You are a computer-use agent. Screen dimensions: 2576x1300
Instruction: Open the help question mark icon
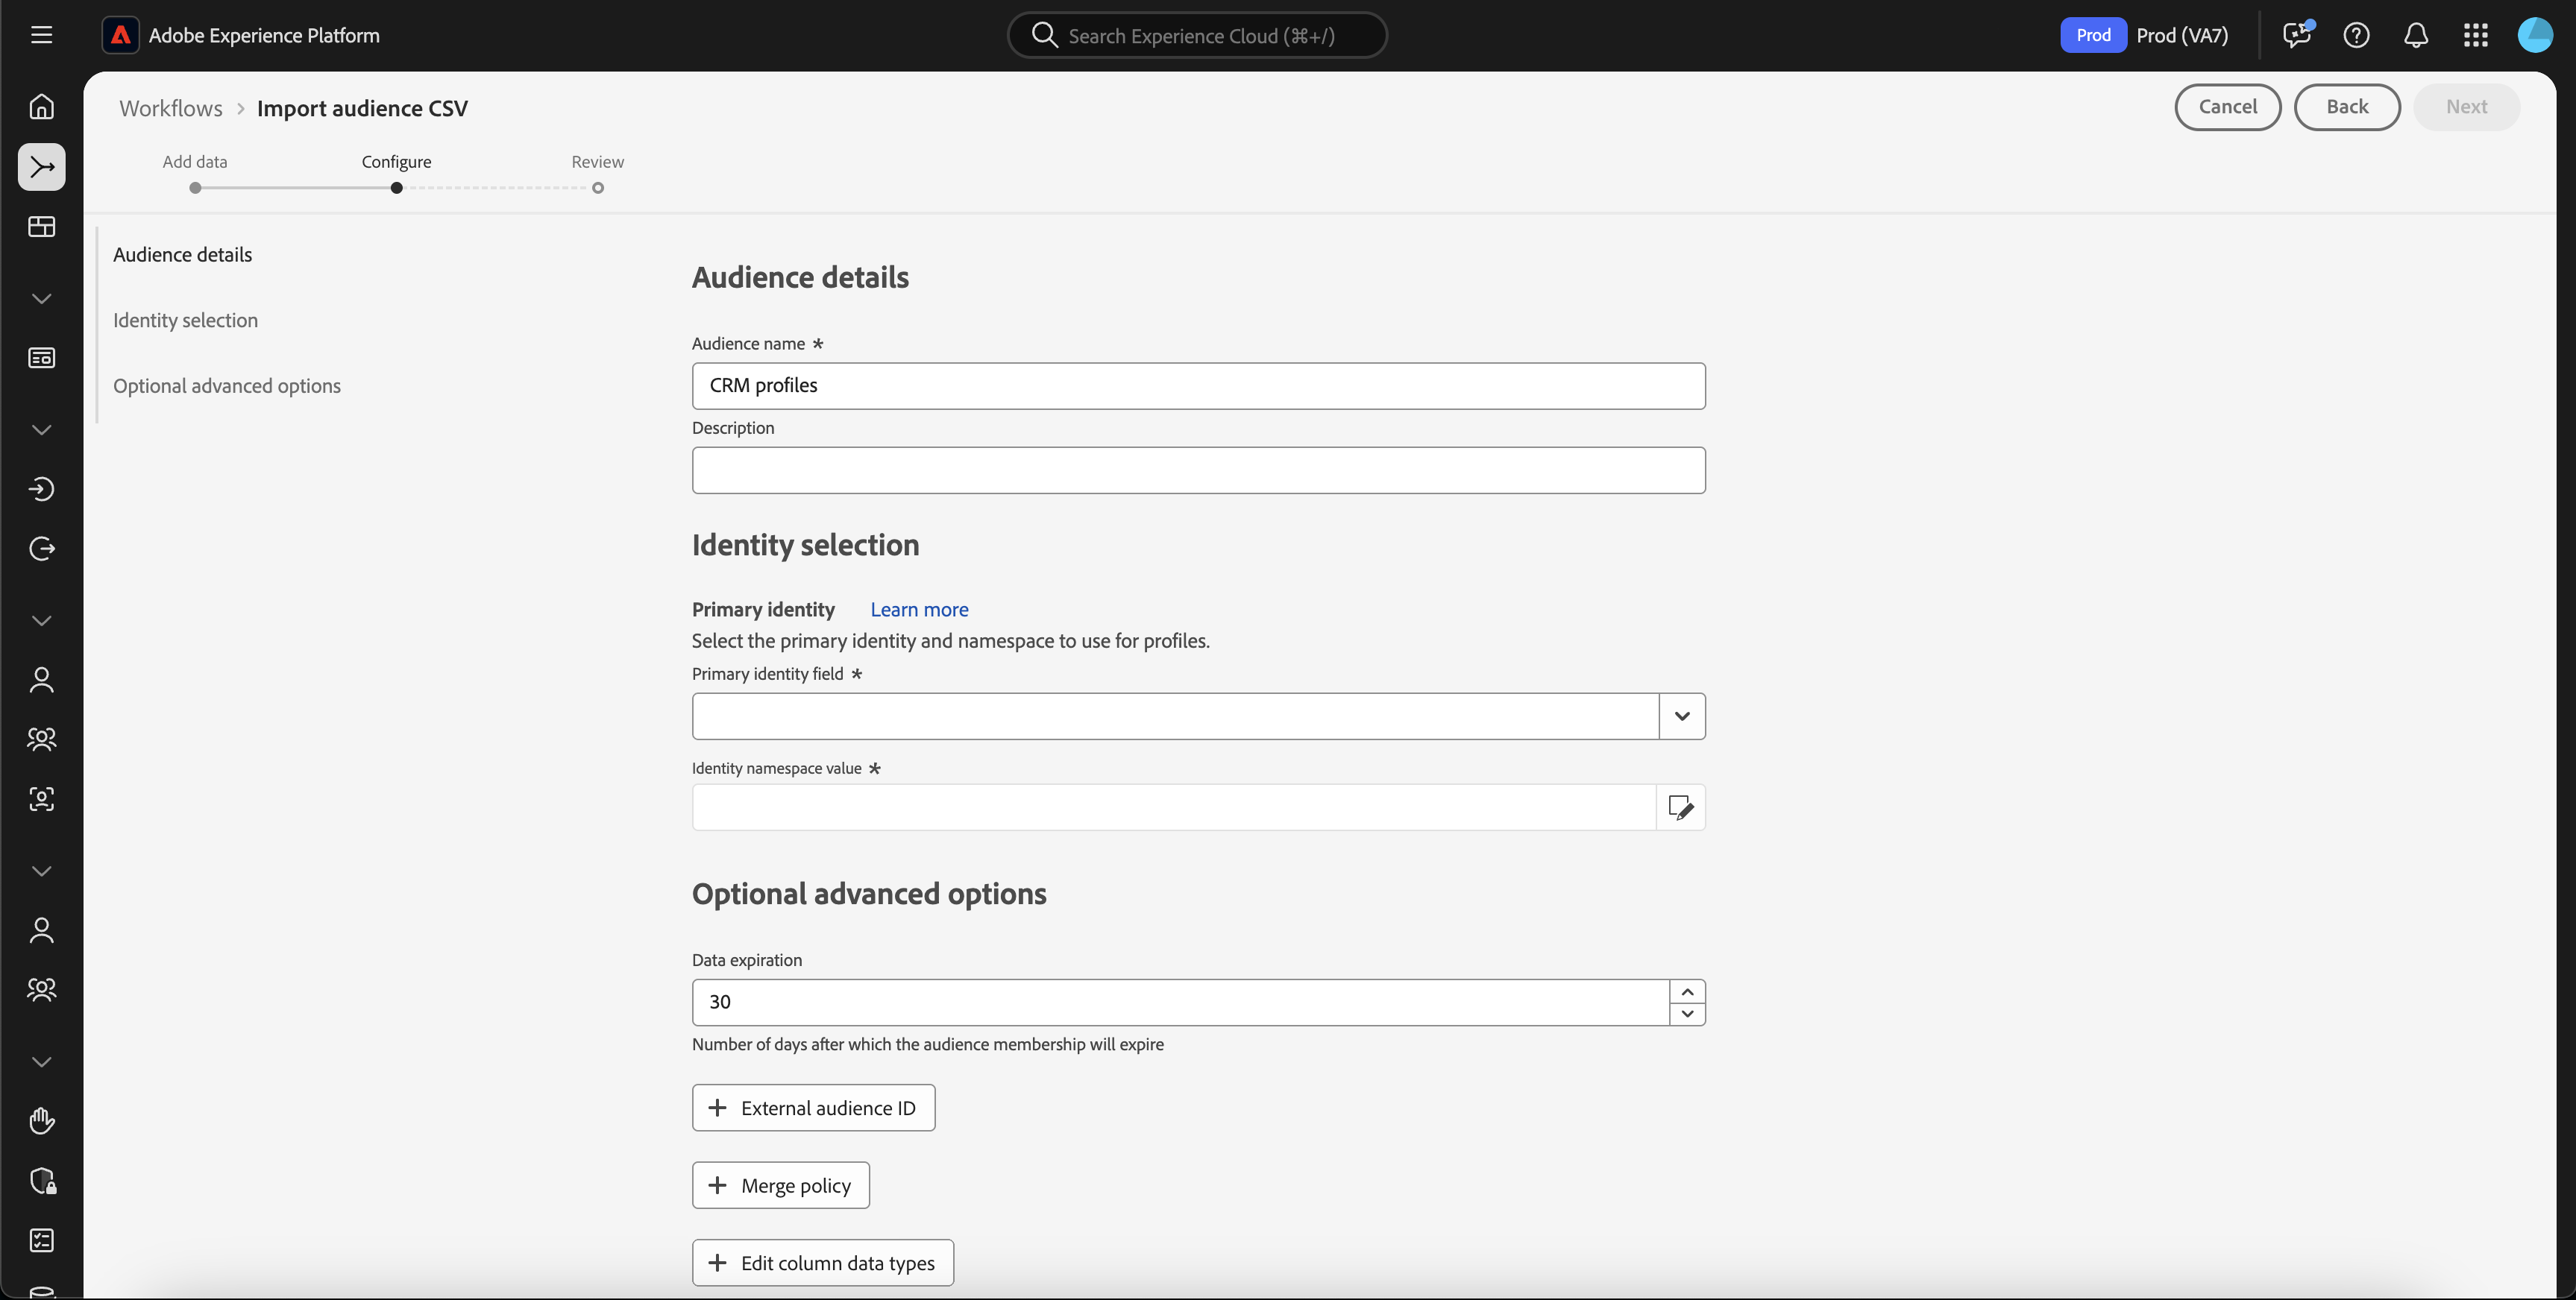click(2356, 35)
